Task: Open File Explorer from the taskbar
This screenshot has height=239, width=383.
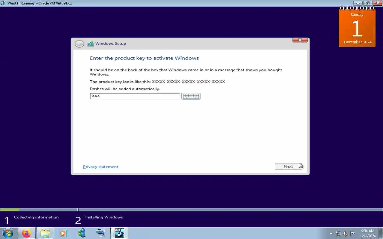Action: click(45, 233)
